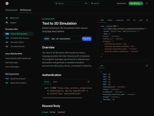Viewport: 154px width, 116px height.
Task: Click GET badge beside Radius Risk Analysis
Action: point(7,83)
